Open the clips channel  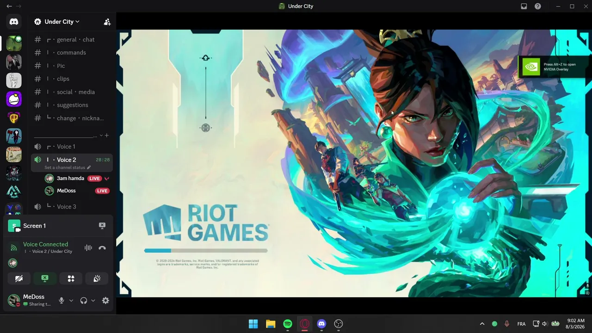point(72,79)
